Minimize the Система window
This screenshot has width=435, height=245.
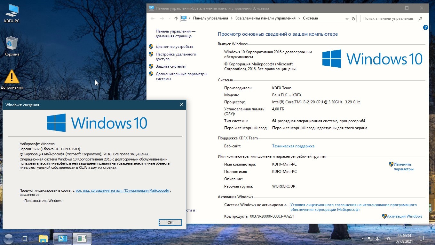(392, 8)
